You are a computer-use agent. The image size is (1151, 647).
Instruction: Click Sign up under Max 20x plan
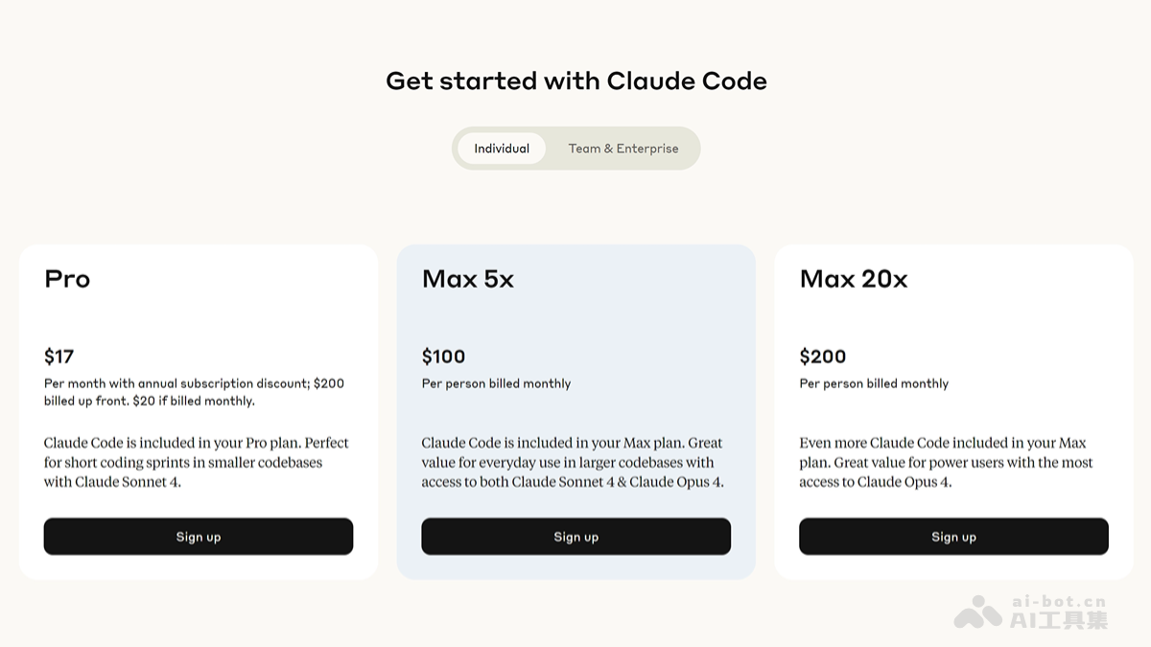click(x=953, y=537)
